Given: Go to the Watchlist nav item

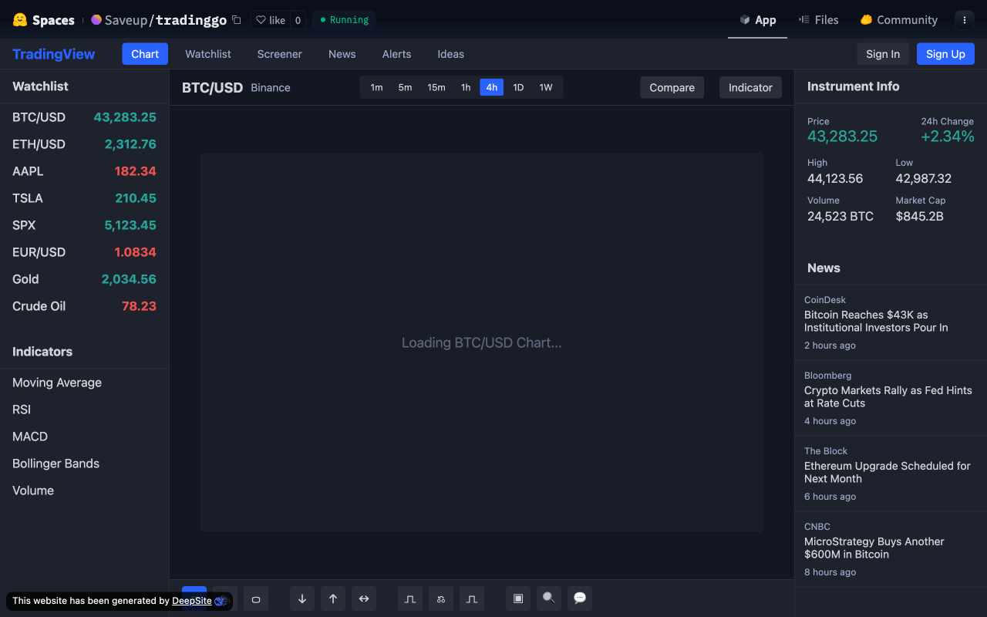Looking at the screenshot, I should [208, 54].
